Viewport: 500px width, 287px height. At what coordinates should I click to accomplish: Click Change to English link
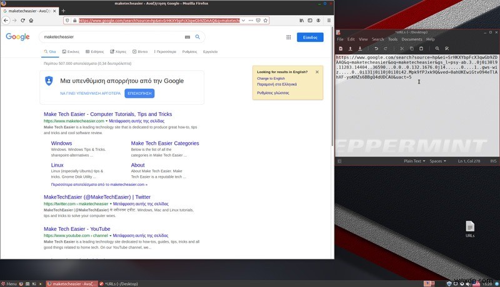[271, 78]
